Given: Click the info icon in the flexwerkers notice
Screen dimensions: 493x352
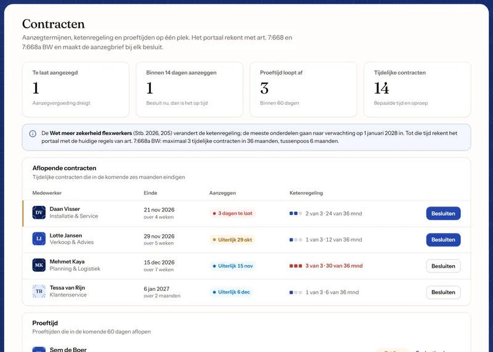Looking at the screenshot, I should point(33,134).
